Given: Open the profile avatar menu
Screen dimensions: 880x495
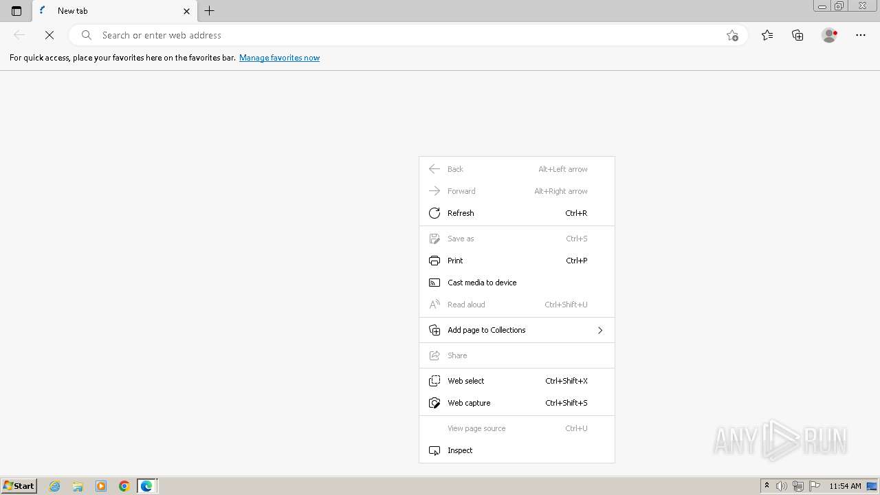Looking at the screenshot, I should coord(829,35).
